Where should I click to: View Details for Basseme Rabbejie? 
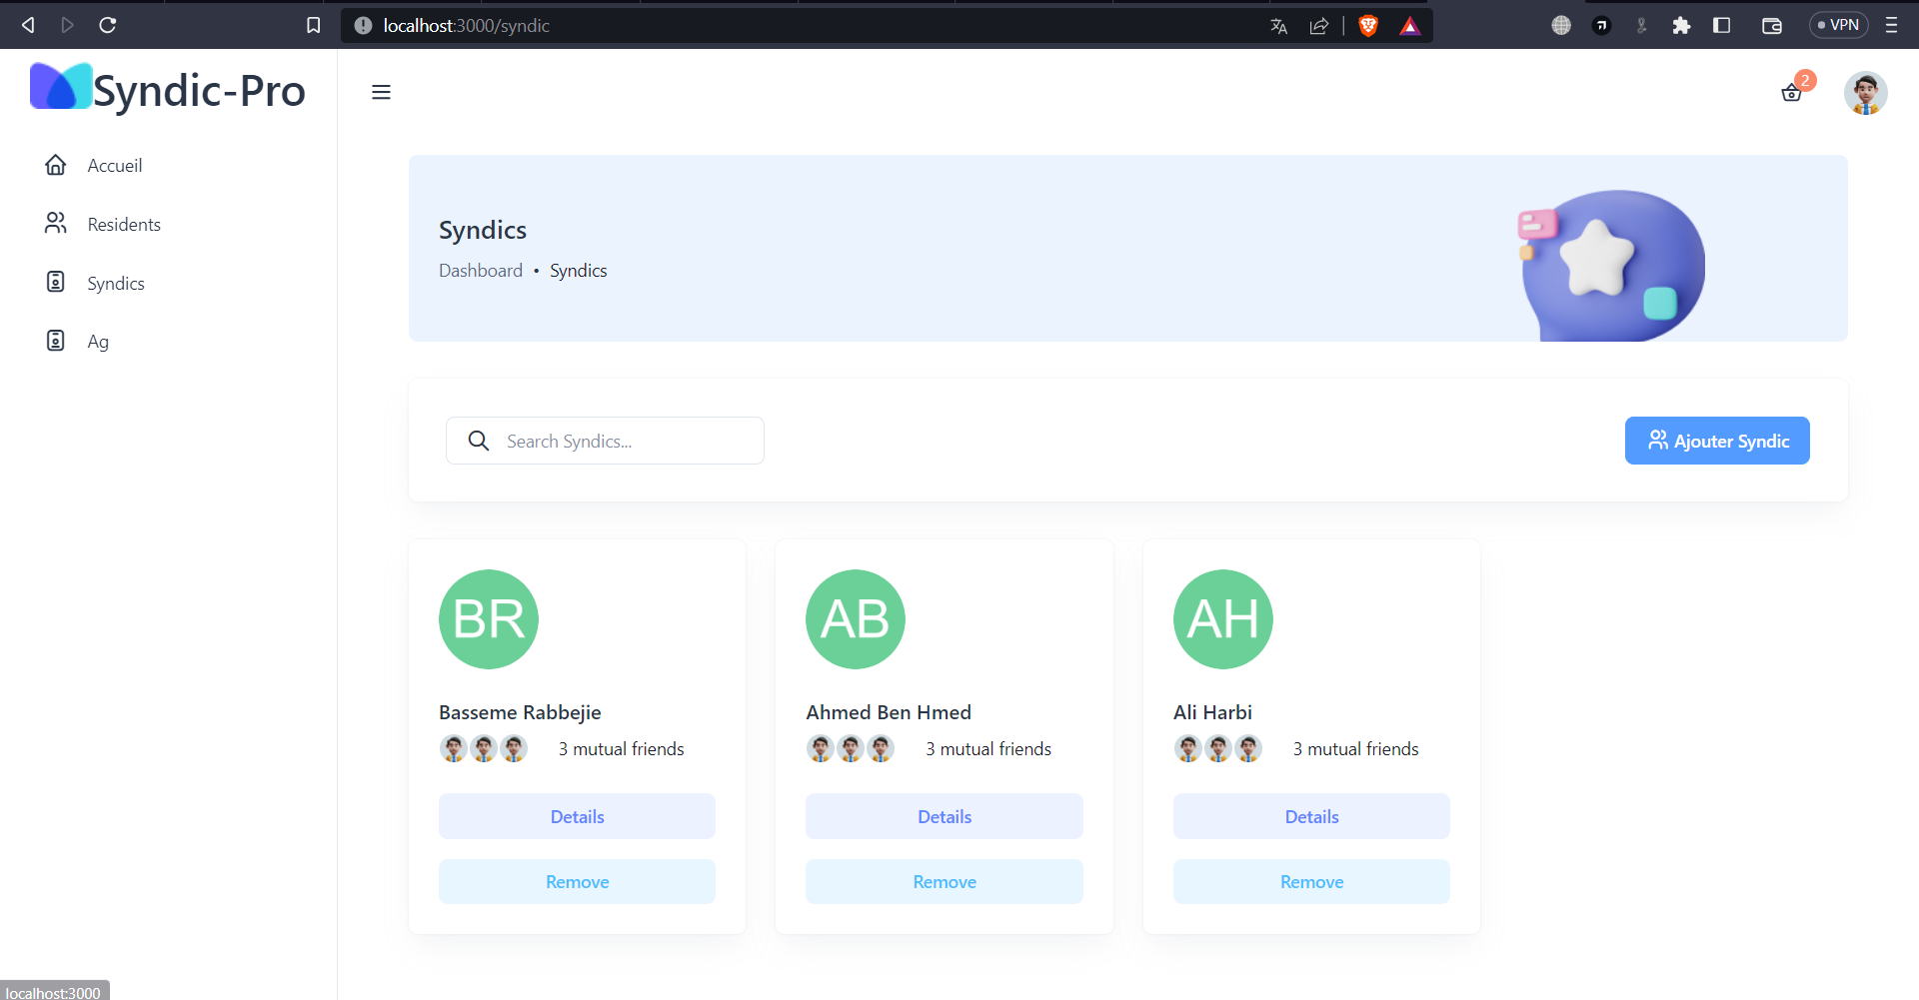pos(577,816)
